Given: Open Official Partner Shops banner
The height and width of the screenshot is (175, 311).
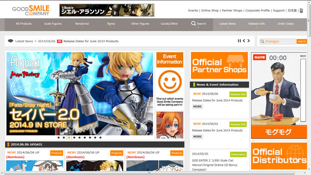Looking at the screenshot, I should coord(219,66).
